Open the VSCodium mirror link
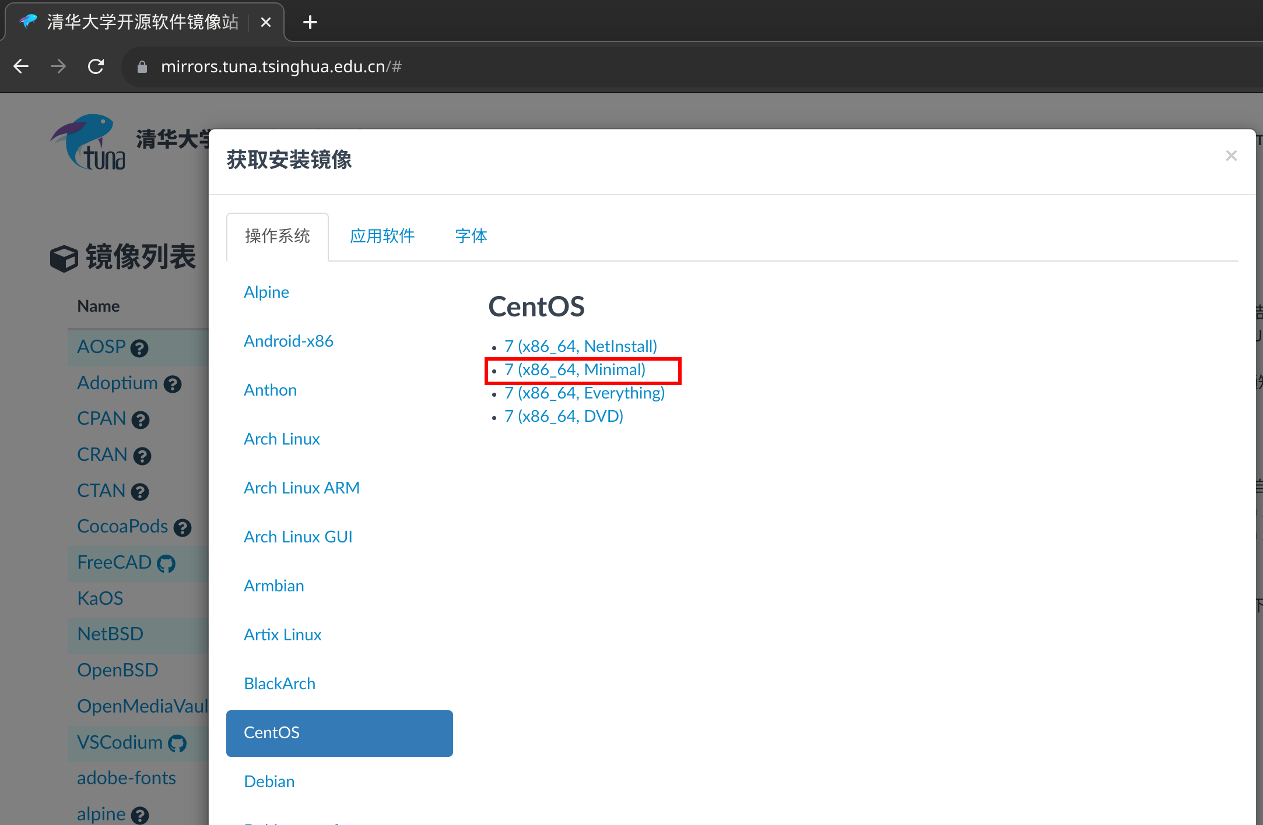The width and height of the screenshot is (1263, 825). pos(120,742)
